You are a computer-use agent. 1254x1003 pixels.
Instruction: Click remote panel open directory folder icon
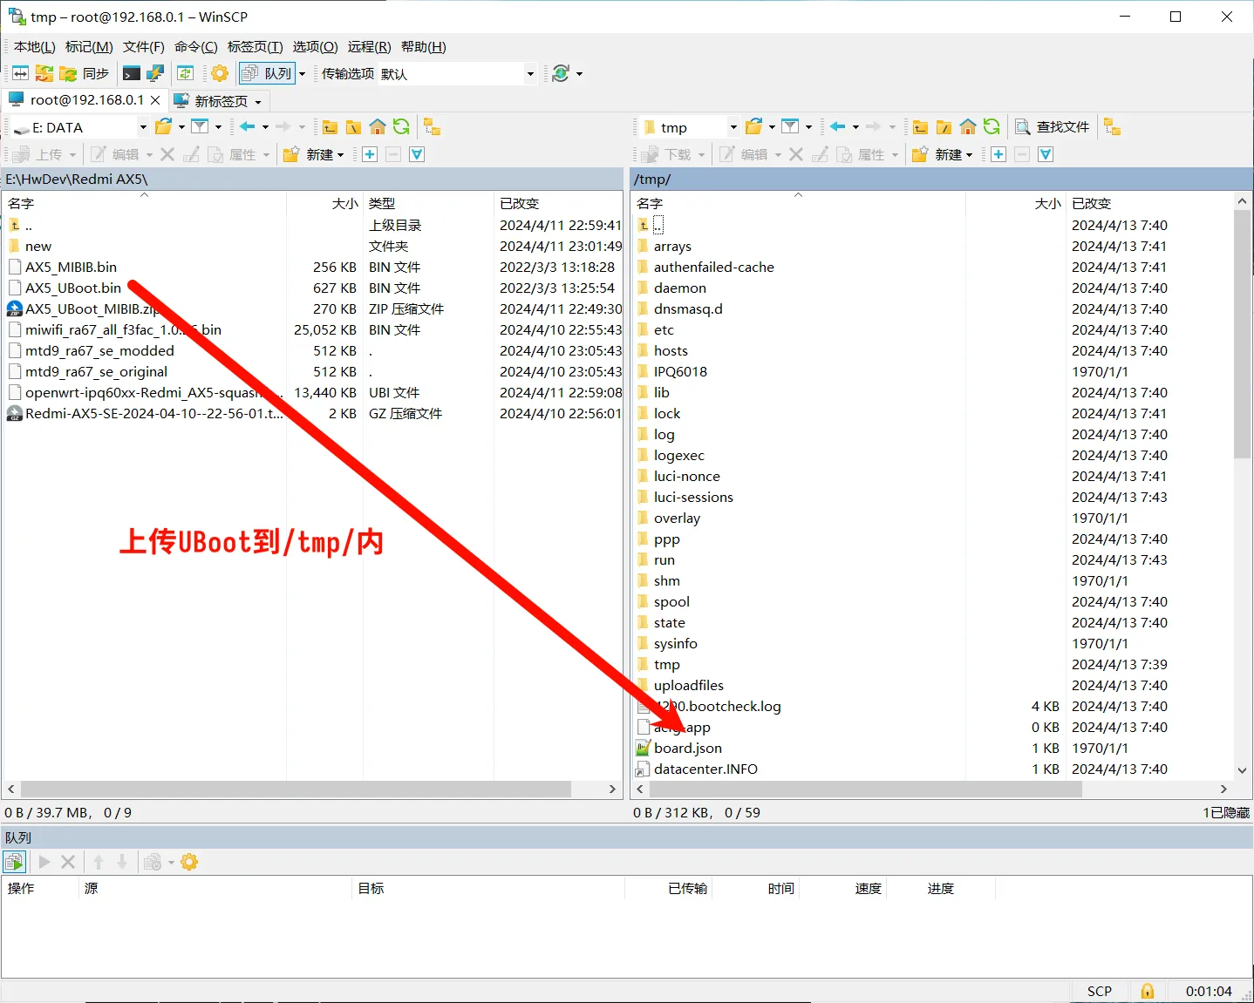753,126
